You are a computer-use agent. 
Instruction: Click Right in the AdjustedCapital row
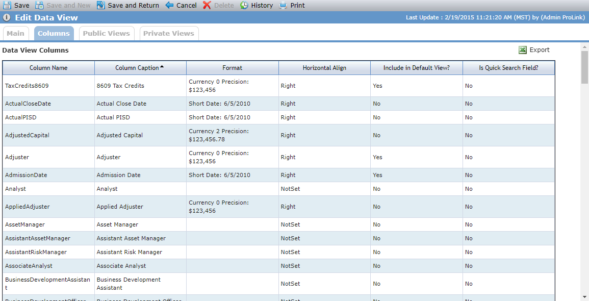click(x=288, y=135)
